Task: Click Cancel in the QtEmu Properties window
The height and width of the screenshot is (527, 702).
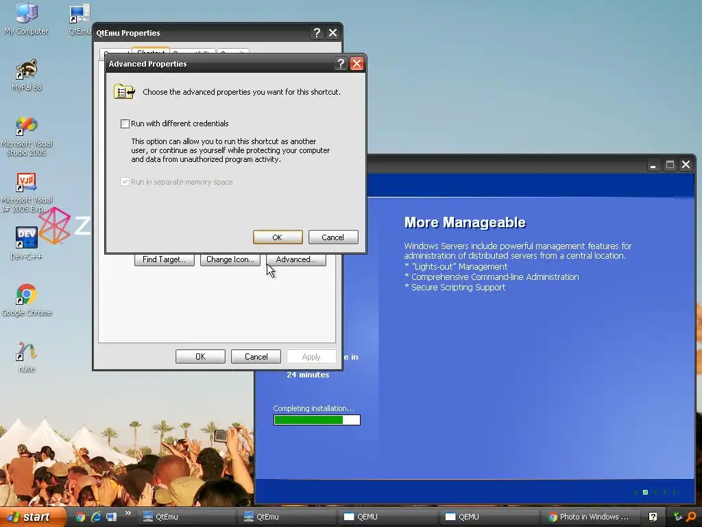Action: pos(256,357)
